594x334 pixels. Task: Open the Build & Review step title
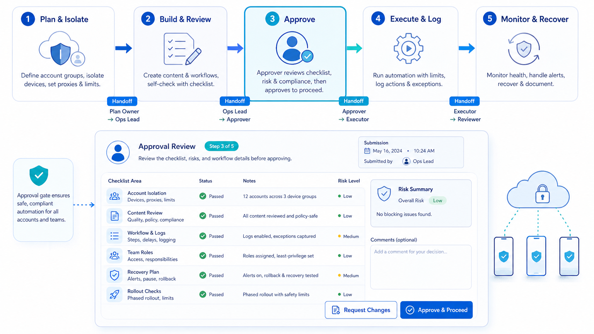coord(185,19)
